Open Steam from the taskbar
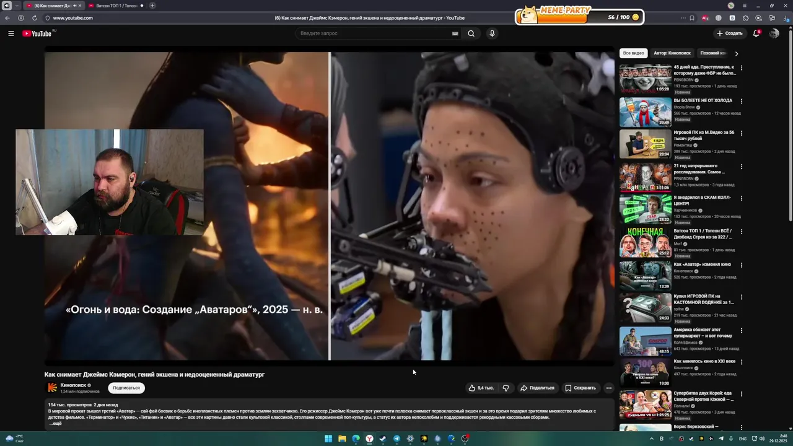Viewport: 793px width, 446px height. 383,439
